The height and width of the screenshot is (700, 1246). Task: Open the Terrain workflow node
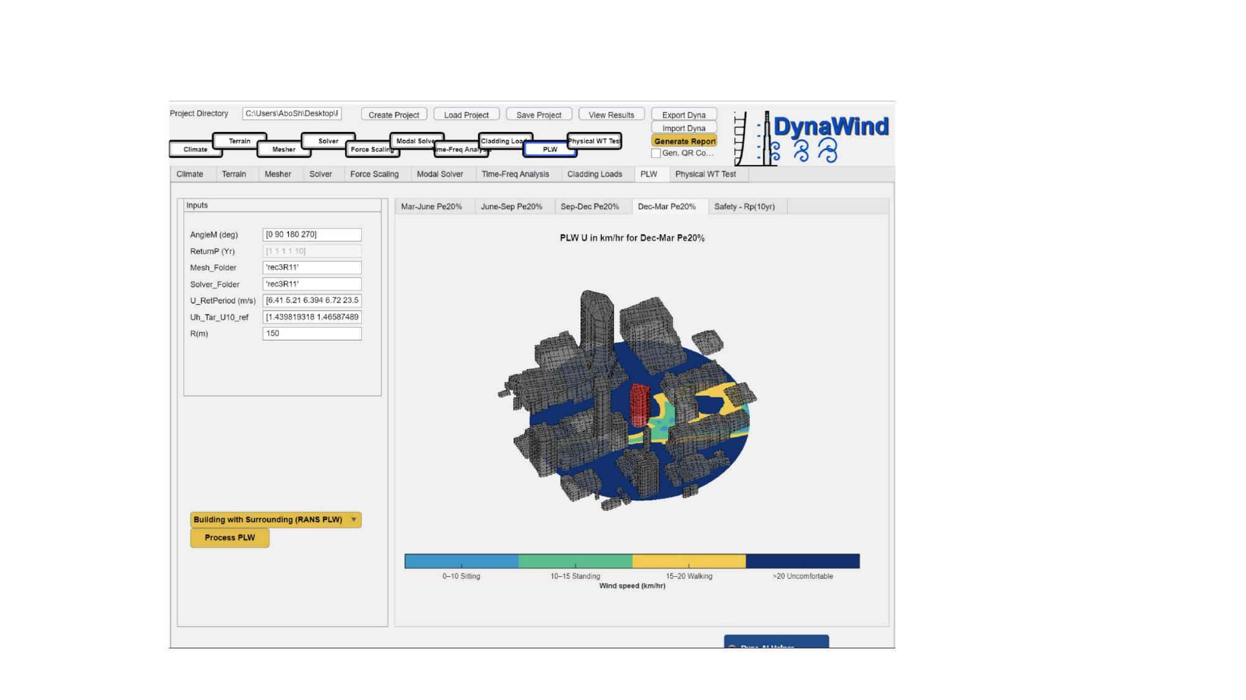[239, 141]
